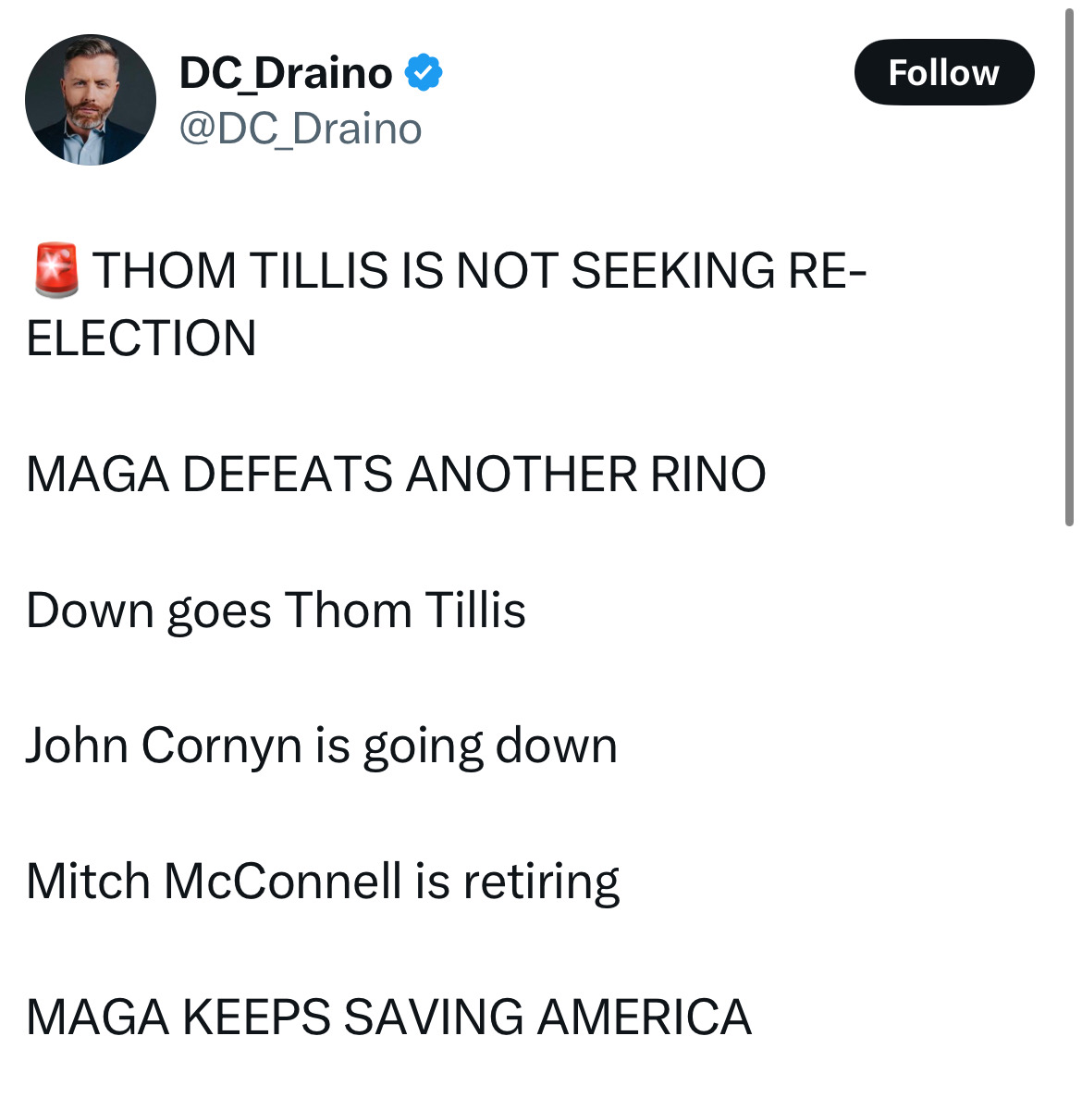Click the word 'ELECTION' on the second line
Screen dimensions: 1082x1110
[x=141, y=338]
